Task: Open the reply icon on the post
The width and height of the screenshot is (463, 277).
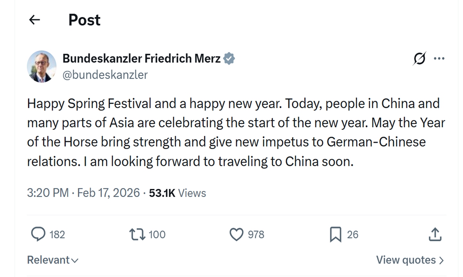Action: (x=39, y=234)
